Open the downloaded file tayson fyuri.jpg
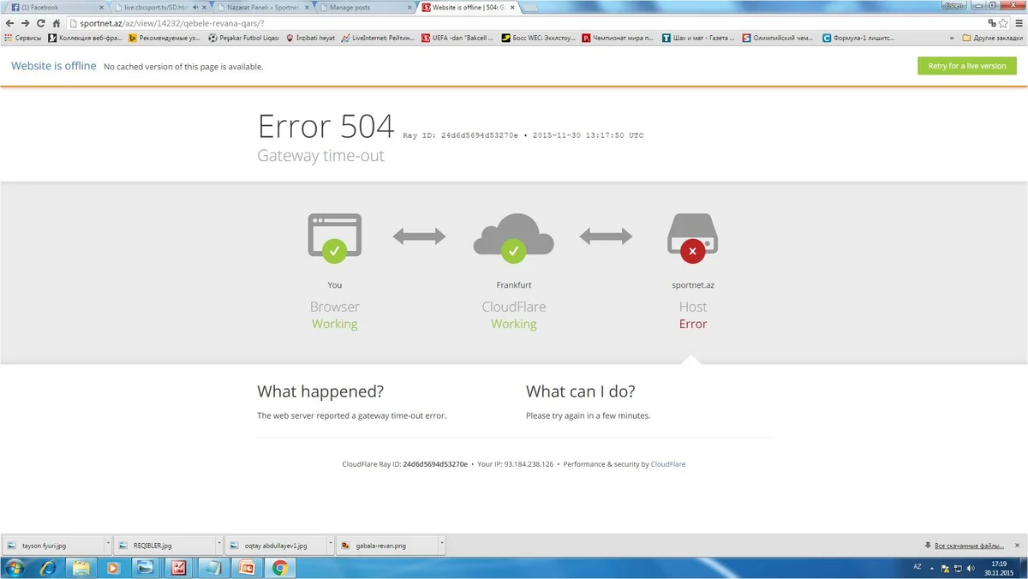This screenshot has width=1028, height=579. [x=53, y=545]
